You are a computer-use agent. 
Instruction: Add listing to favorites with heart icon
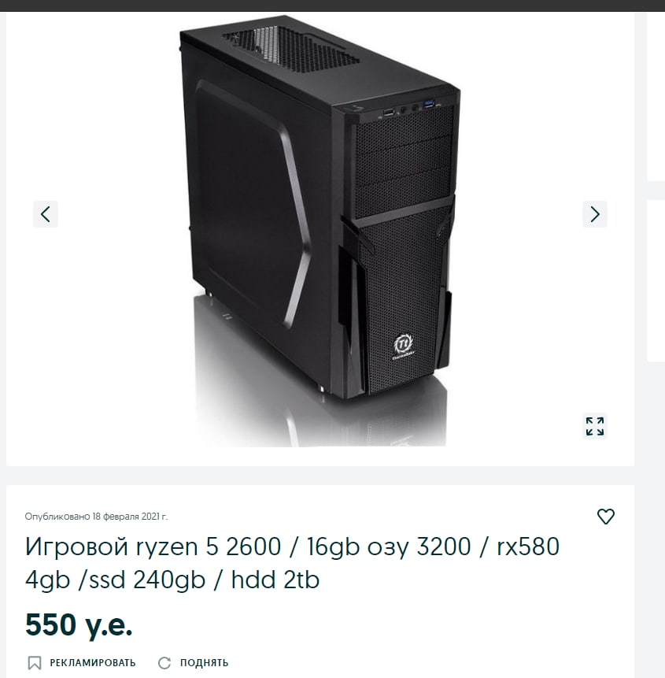coord(605,517)
